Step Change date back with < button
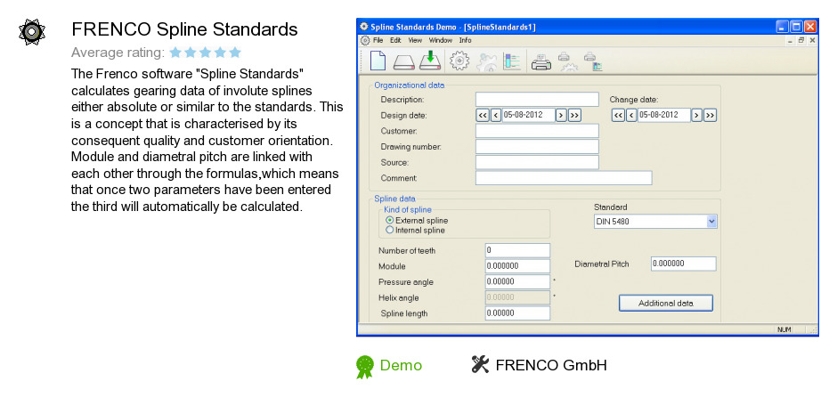Image resolution: width=837 pixels, height=406 pixels. (631, 115)
